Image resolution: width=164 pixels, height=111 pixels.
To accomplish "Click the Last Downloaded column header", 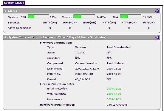I will [119, 47].
